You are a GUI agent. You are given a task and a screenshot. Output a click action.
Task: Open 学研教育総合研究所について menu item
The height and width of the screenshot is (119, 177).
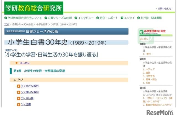[25, 18]
